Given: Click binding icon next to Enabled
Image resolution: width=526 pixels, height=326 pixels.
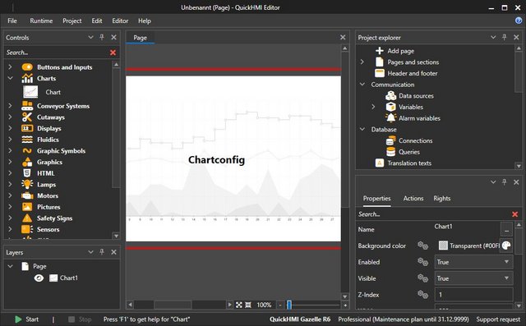Looking at the screenshot, I should (x=422, y=262).
